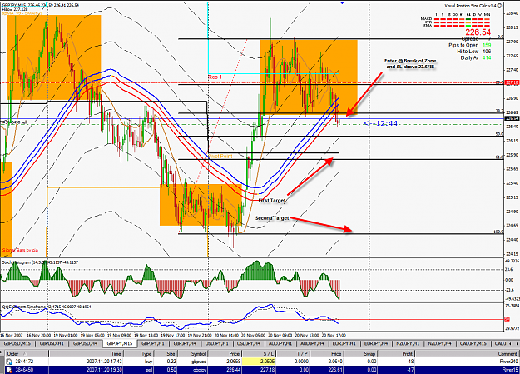
Task: Click the expert advisor smiley face icon
Action: click(499, 6)
